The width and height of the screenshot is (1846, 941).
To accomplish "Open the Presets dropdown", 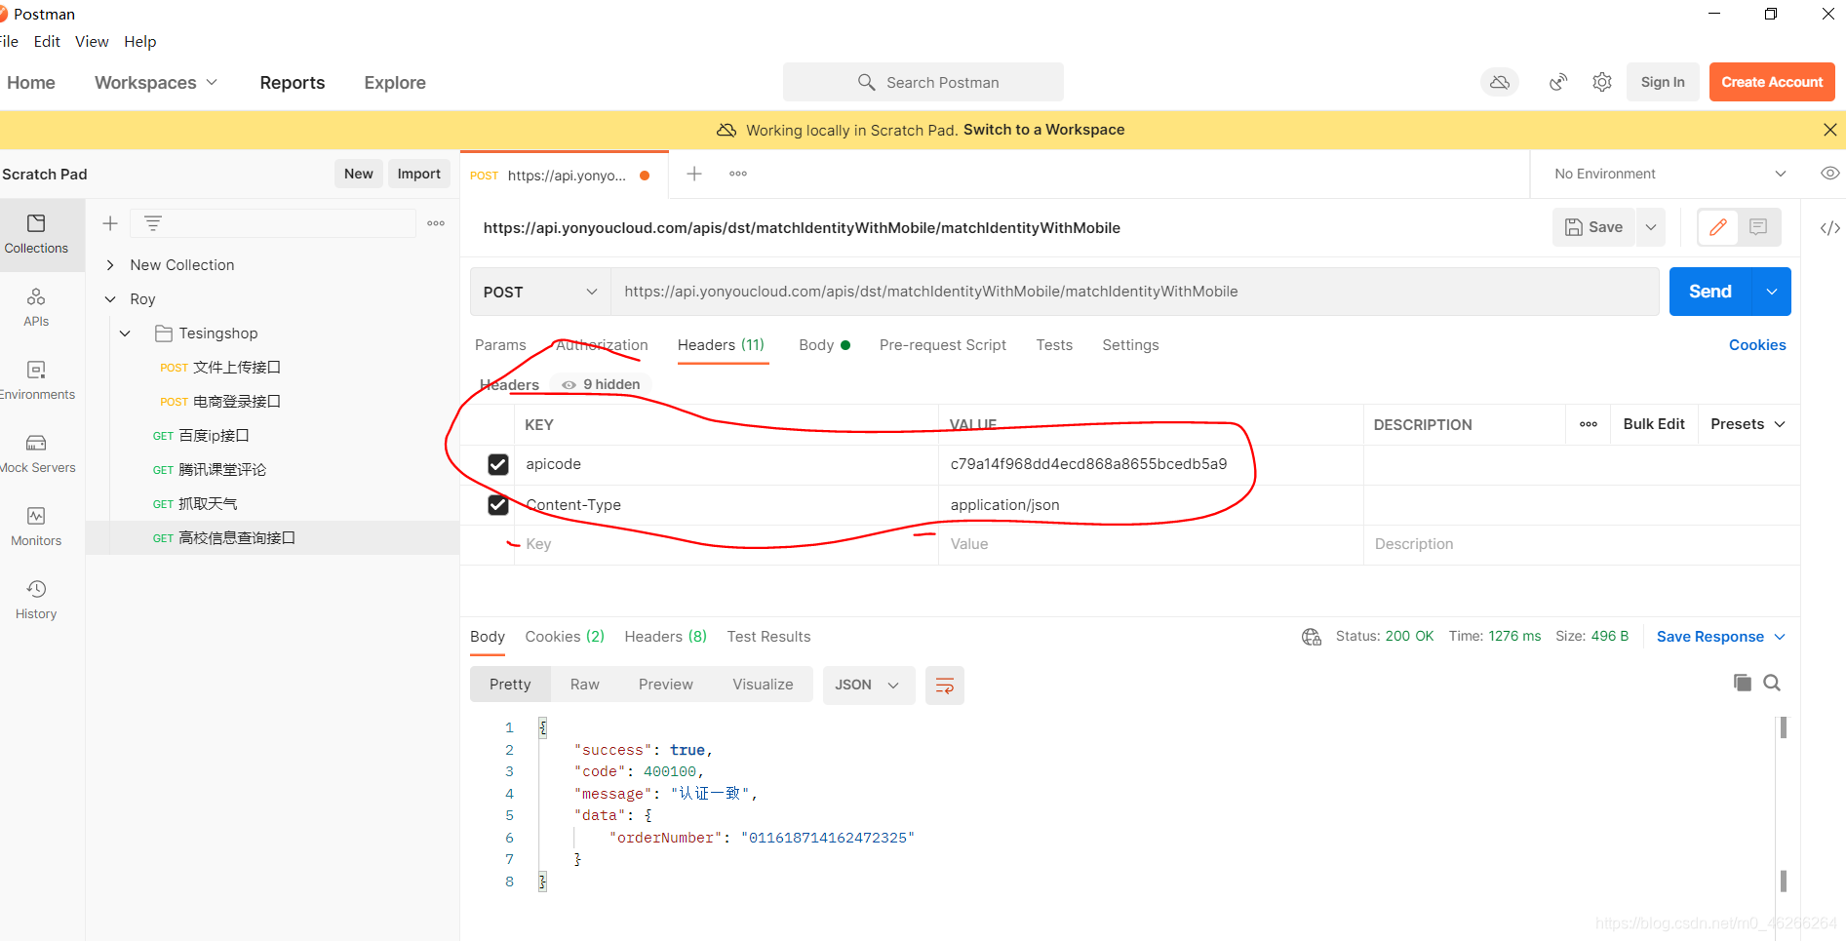I will point(1748,424).
